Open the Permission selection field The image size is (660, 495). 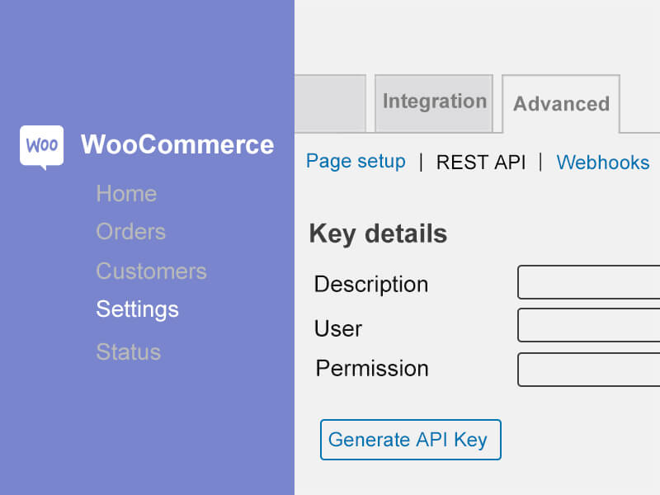tap(588, 370)
